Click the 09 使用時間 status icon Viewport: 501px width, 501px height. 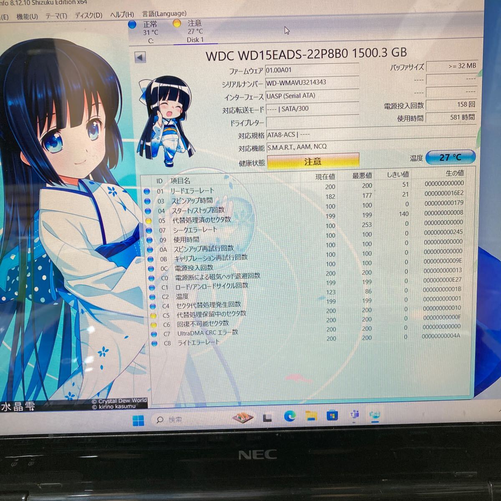point(149,240)
